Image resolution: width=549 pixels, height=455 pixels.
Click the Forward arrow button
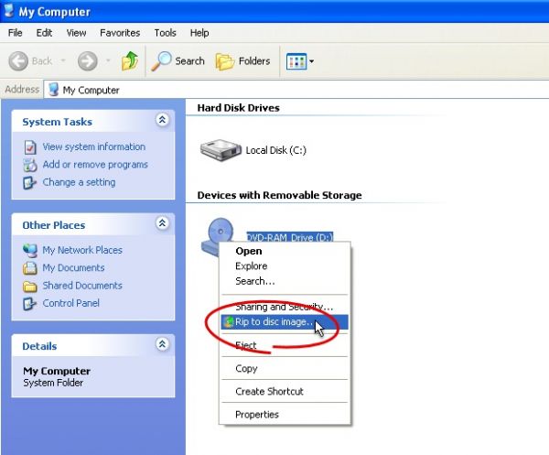87,61
